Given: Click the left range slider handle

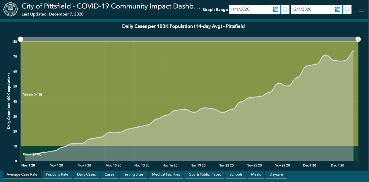Looking at the screenshot, I should coord(20,39).
